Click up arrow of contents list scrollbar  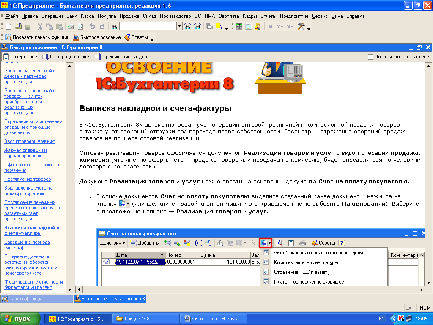[x=70, y=66]
